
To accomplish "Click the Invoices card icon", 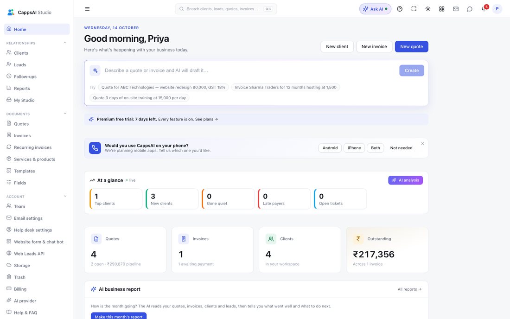I will pyautogui.click(x=184, y=239).
